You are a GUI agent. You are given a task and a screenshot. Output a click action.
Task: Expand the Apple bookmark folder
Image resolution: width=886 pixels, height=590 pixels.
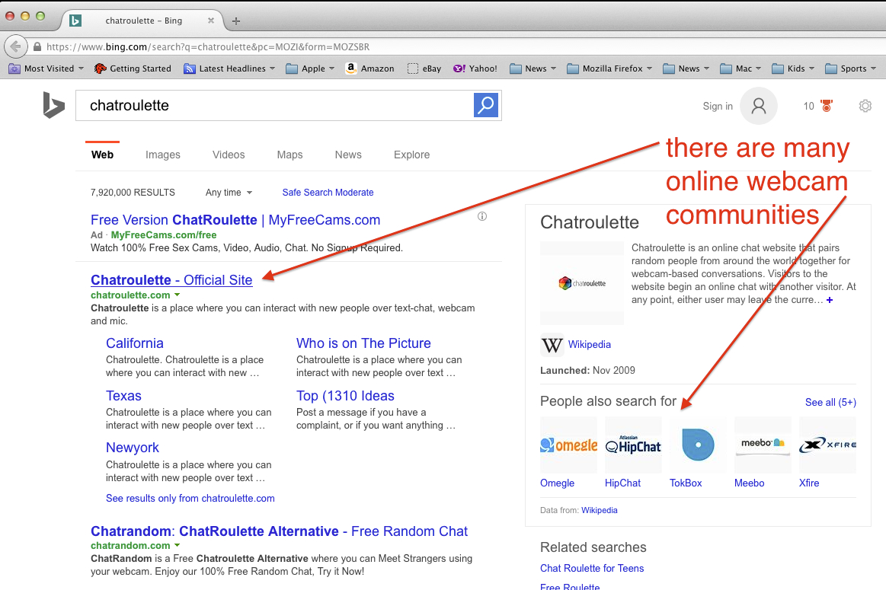click(310, 69)
